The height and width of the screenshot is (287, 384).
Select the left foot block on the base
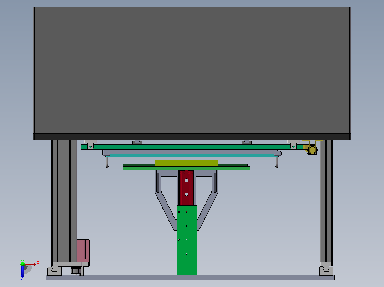tap(55, 271)
